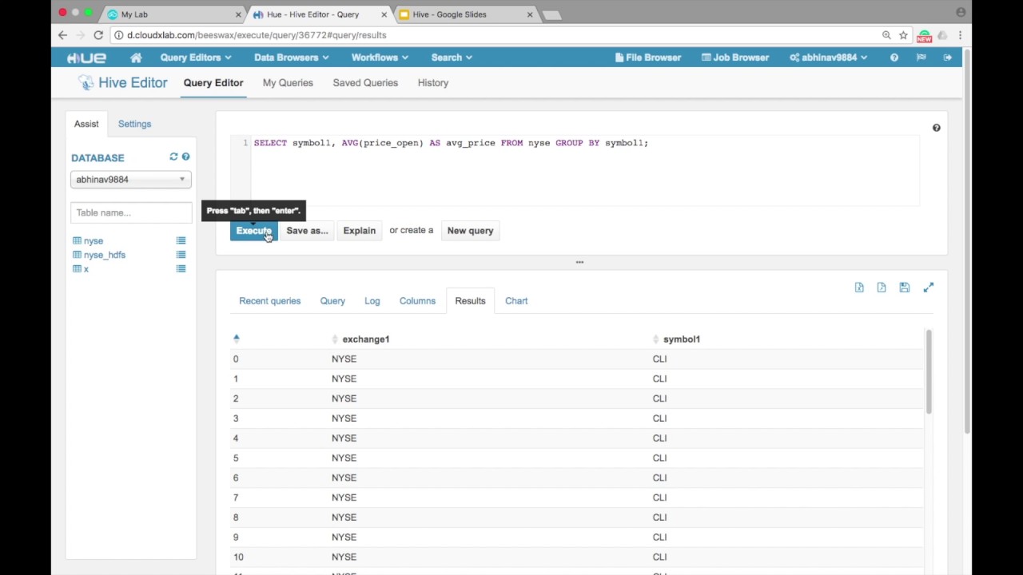Save the query results
Image resolution: width=1023 pixels, height=575 pixels.
click(904, 287)
